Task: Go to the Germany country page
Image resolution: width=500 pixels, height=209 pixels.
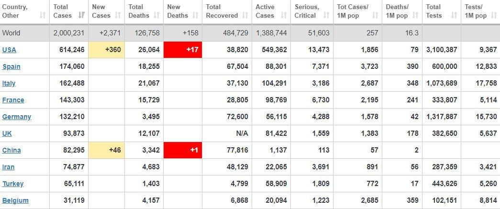Action: point(16,117)
